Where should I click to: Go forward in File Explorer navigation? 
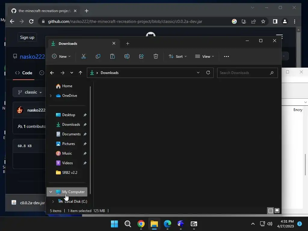coord(63,73)
